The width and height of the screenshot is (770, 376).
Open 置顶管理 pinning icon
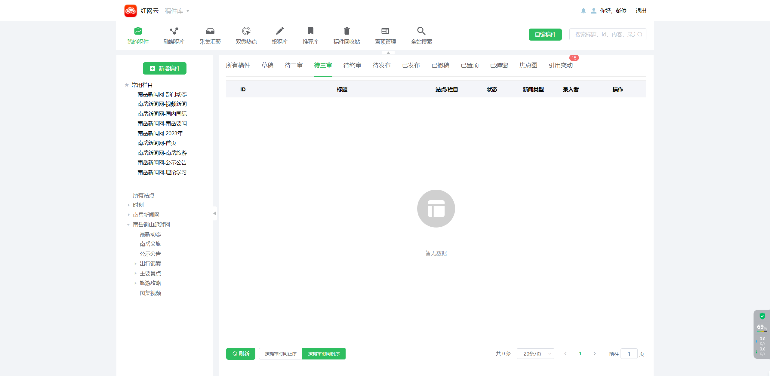(385, 31)
